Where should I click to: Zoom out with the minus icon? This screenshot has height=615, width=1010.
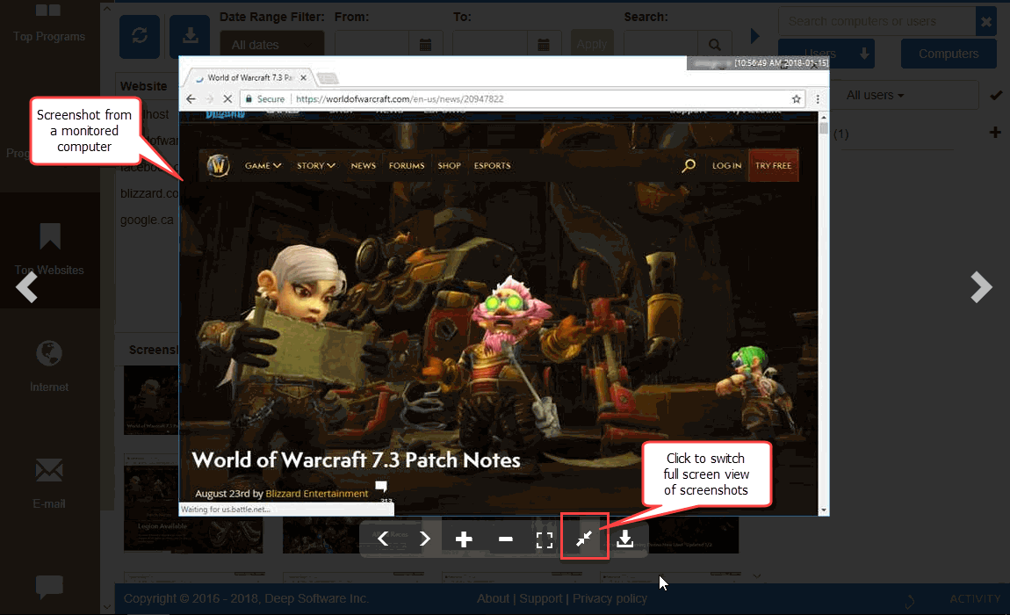[506, 539]
